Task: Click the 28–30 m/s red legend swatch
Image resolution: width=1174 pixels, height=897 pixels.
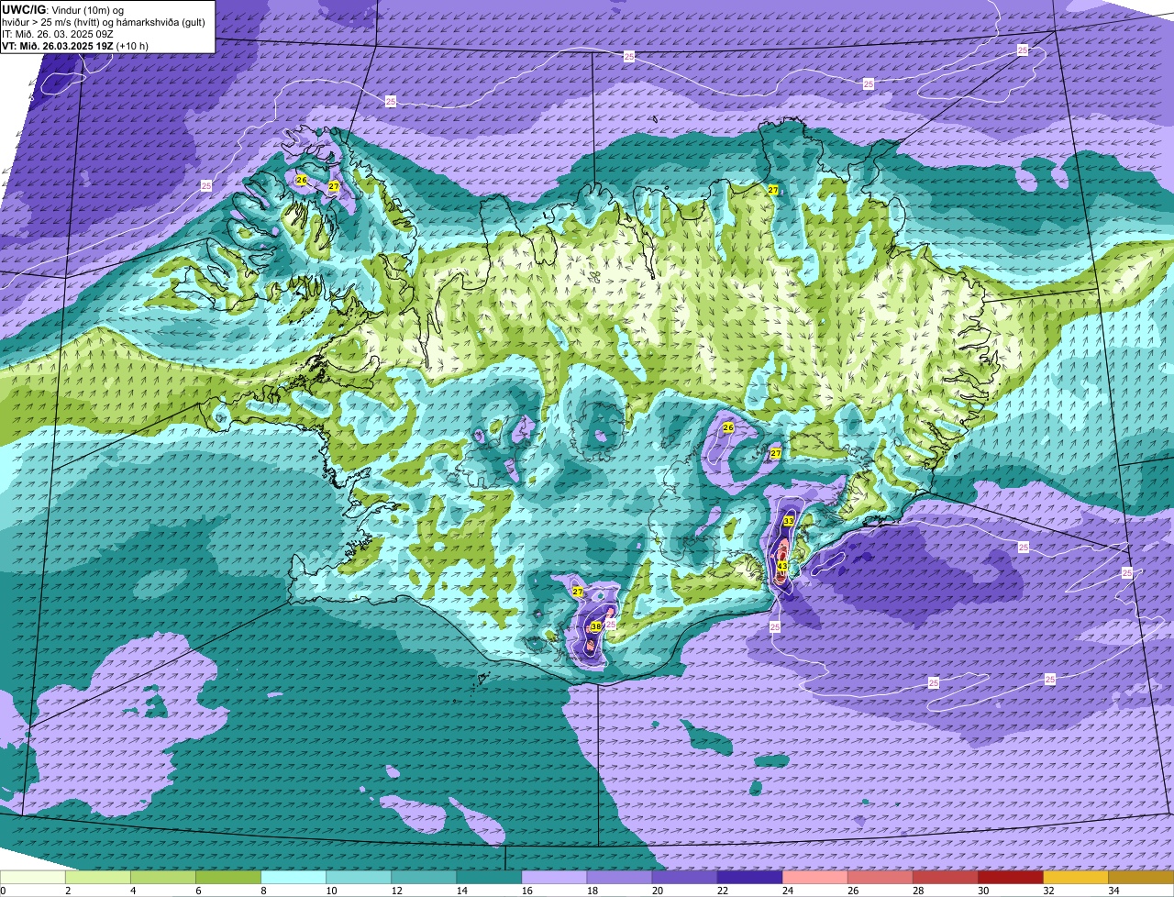Action: click(x=945, y=877)
